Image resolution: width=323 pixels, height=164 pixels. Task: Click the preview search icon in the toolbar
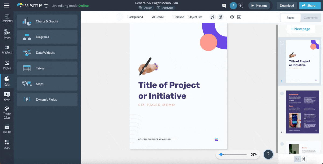[x=239, y=17]
